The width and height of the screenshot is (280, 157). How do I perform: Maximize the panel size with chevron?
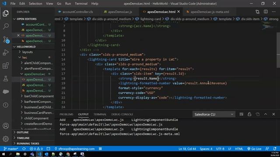tap(266, 114)
